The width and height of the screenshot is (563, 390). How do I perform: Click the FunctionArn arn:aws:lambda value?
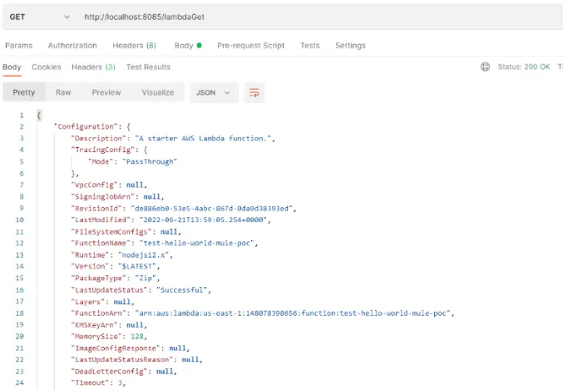click(x=292, y=313)
